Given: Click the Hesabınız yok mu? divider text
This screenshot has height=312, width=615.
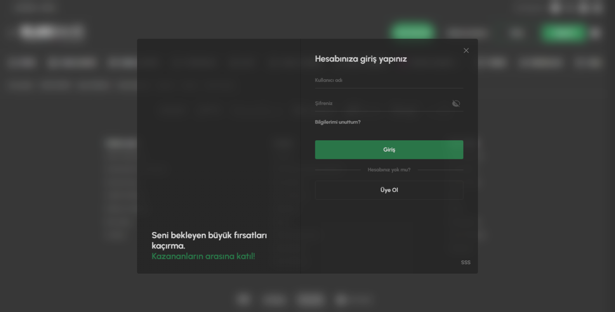Looking at the screenshot, I should point(389,170).
